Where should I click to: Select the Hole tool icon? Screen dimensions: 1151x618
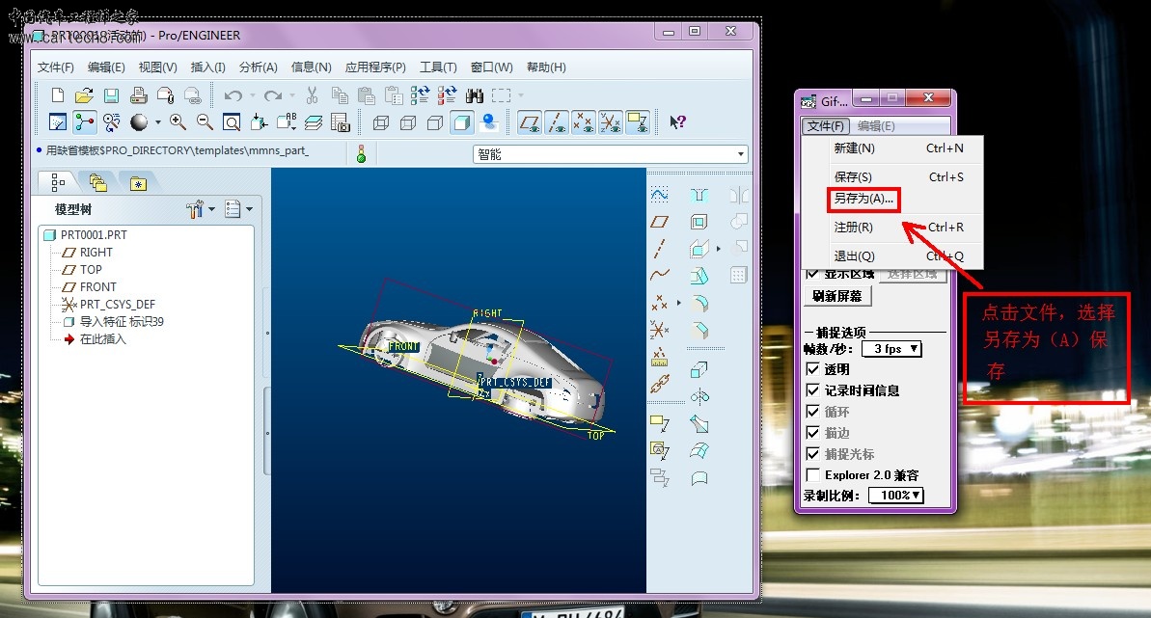[x=699, y=195]
